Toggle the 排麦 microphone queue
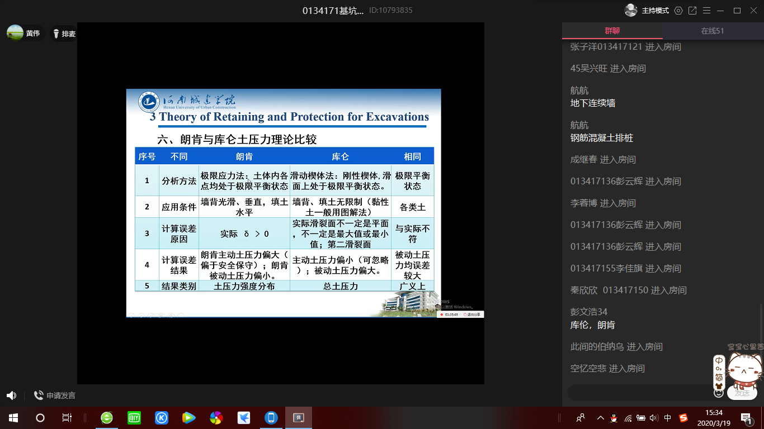This screenshot has height=429, width=764. coord(64,34)
